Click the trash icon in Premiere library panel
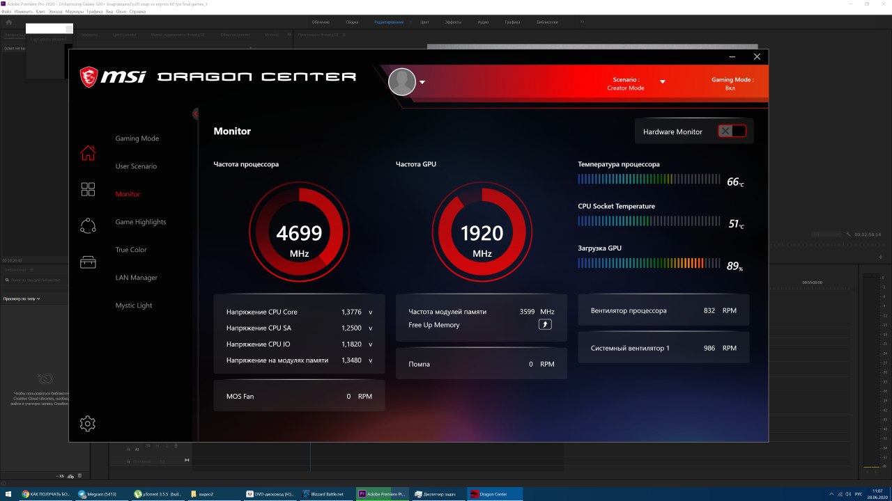 coord(79,476)
